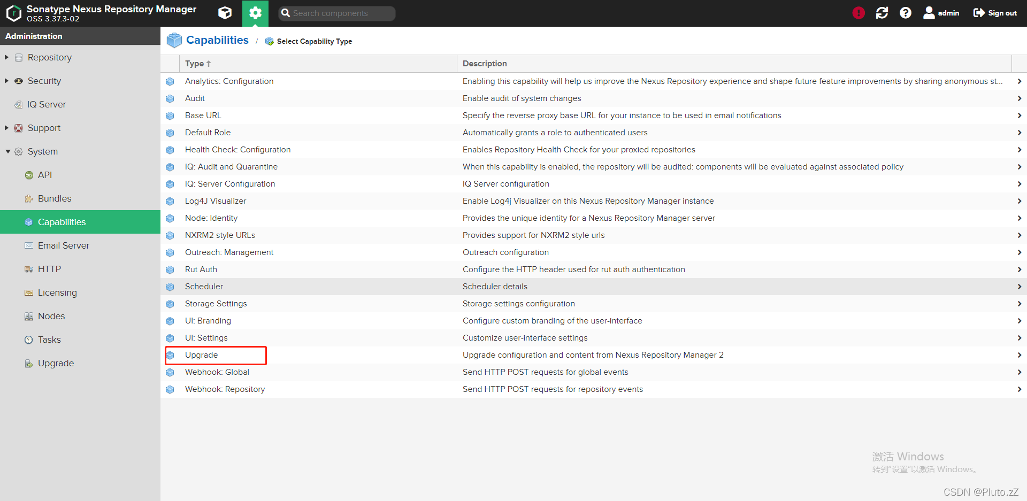This screenshot has height=501, width=1027.
Task: Open HTTP settings in sidebar
Action: tap(49, 269)
